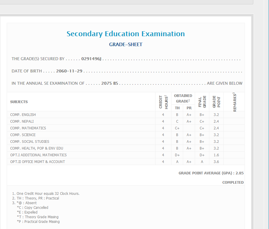Click the OBTAINED GRADE column header
Screen dimensions: 269x229
183,98
